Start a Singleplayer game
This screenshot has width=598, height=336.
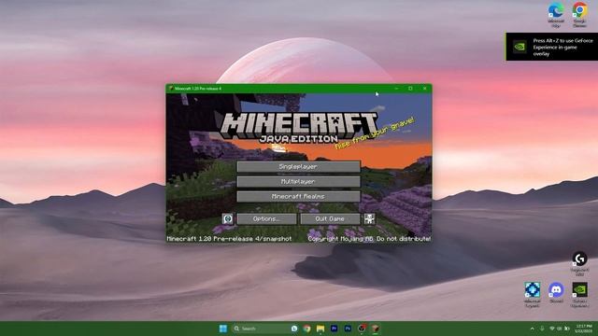pyautogui.click(x=298, y=166)
